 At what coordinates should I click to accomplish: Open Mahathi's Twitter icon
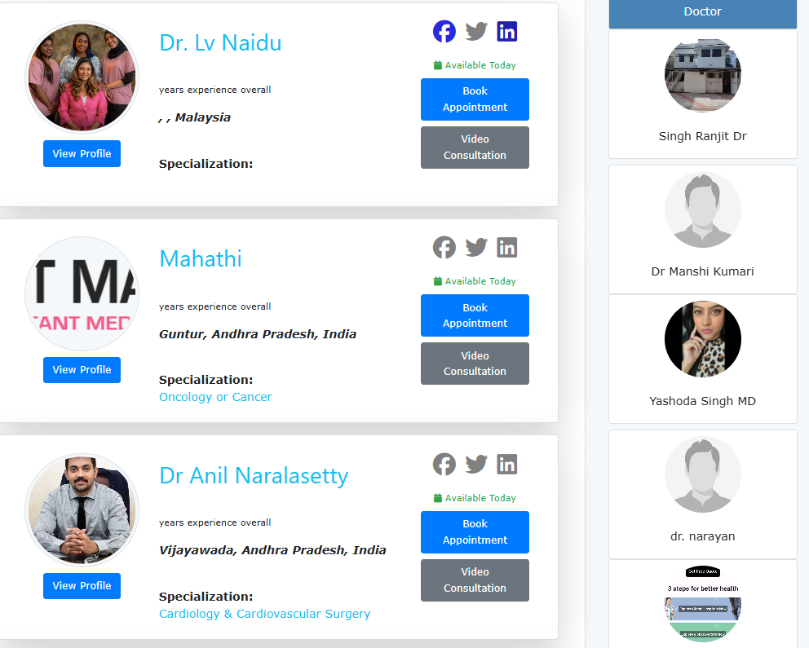(476, 248)
